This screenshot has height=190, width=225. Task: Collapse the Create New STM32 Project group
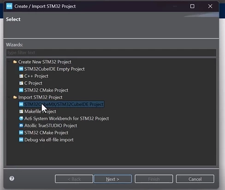click(9, 62)
